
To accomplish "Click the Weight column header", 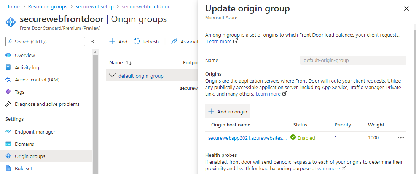I will pyautogui.click(x=376, y=125).
